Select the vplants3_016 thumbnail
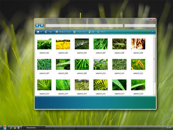173x130 pixels. tap(101, 85)
